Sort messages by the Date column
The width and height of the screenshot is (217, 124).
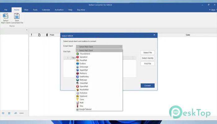[188, 35]
